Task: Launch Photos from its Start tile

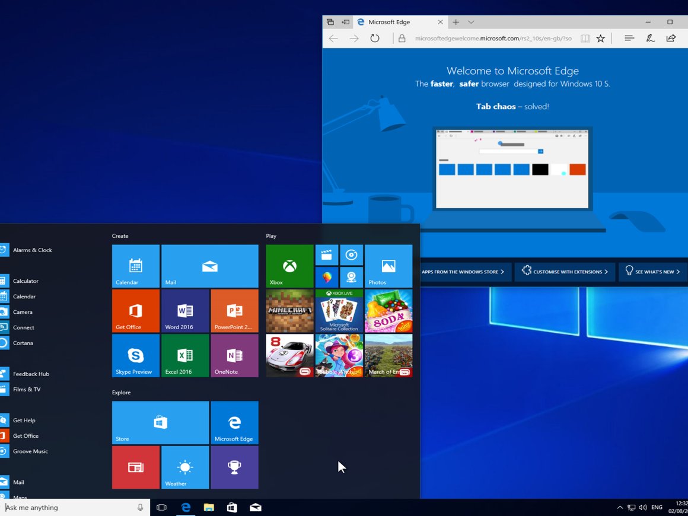Action: pyautogui.click(x=388, y=266)
